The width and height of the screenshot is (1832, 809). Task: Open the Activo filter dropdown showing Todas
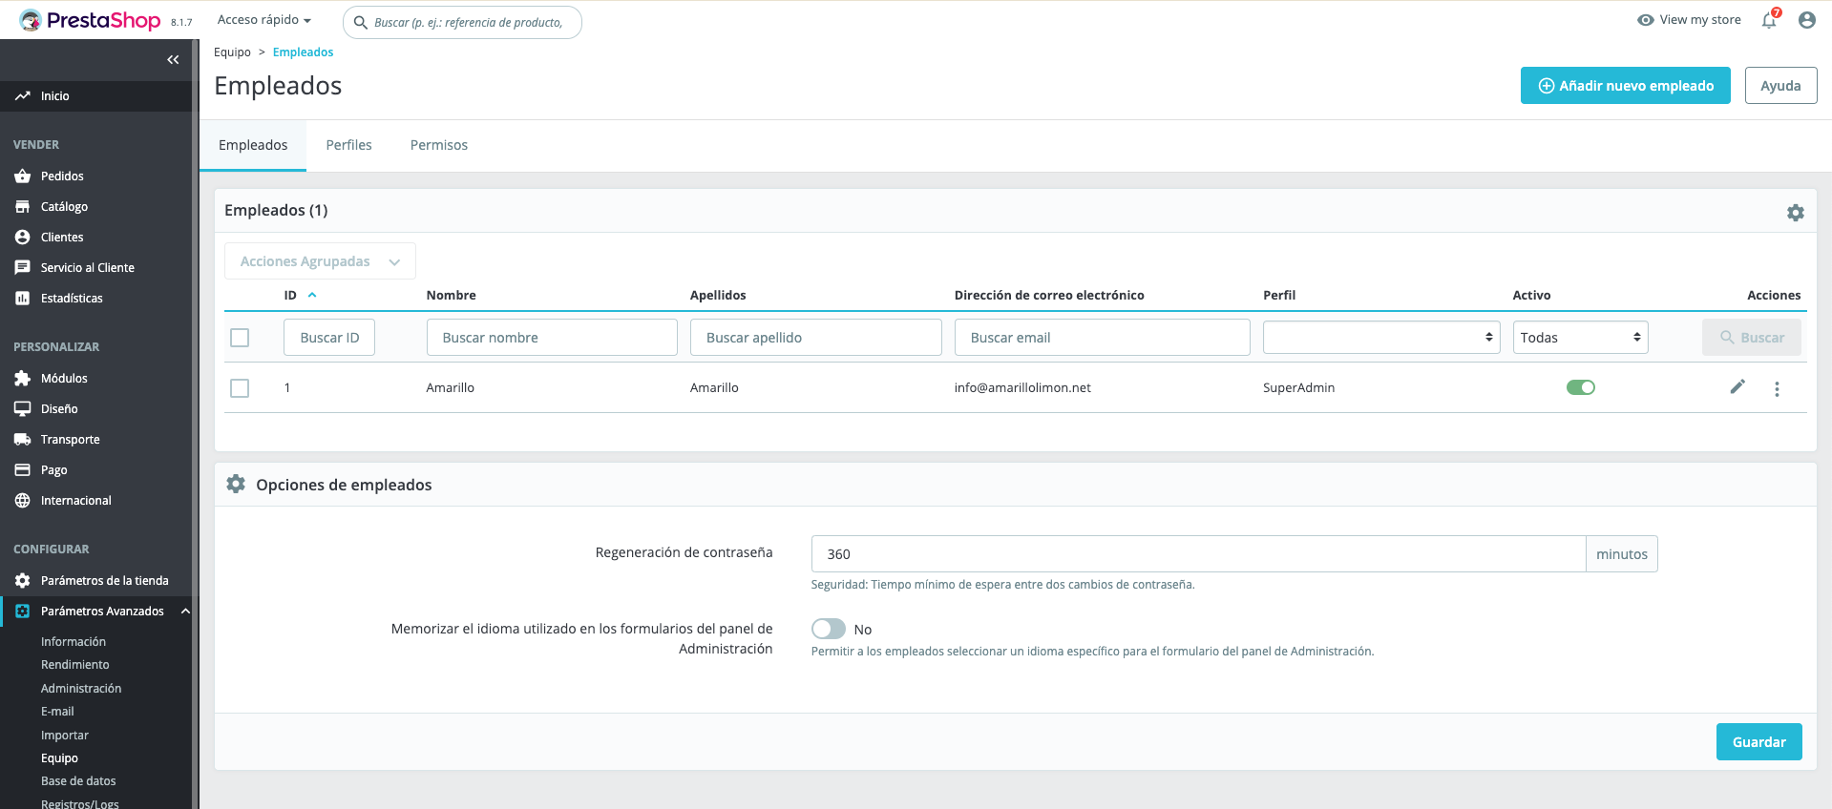(x=1580, y=337)
